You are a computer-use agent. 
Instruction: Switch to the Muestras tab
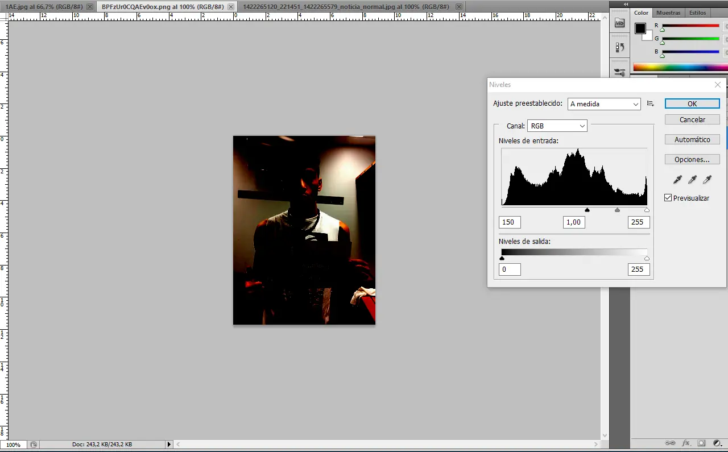click(668, 13)
